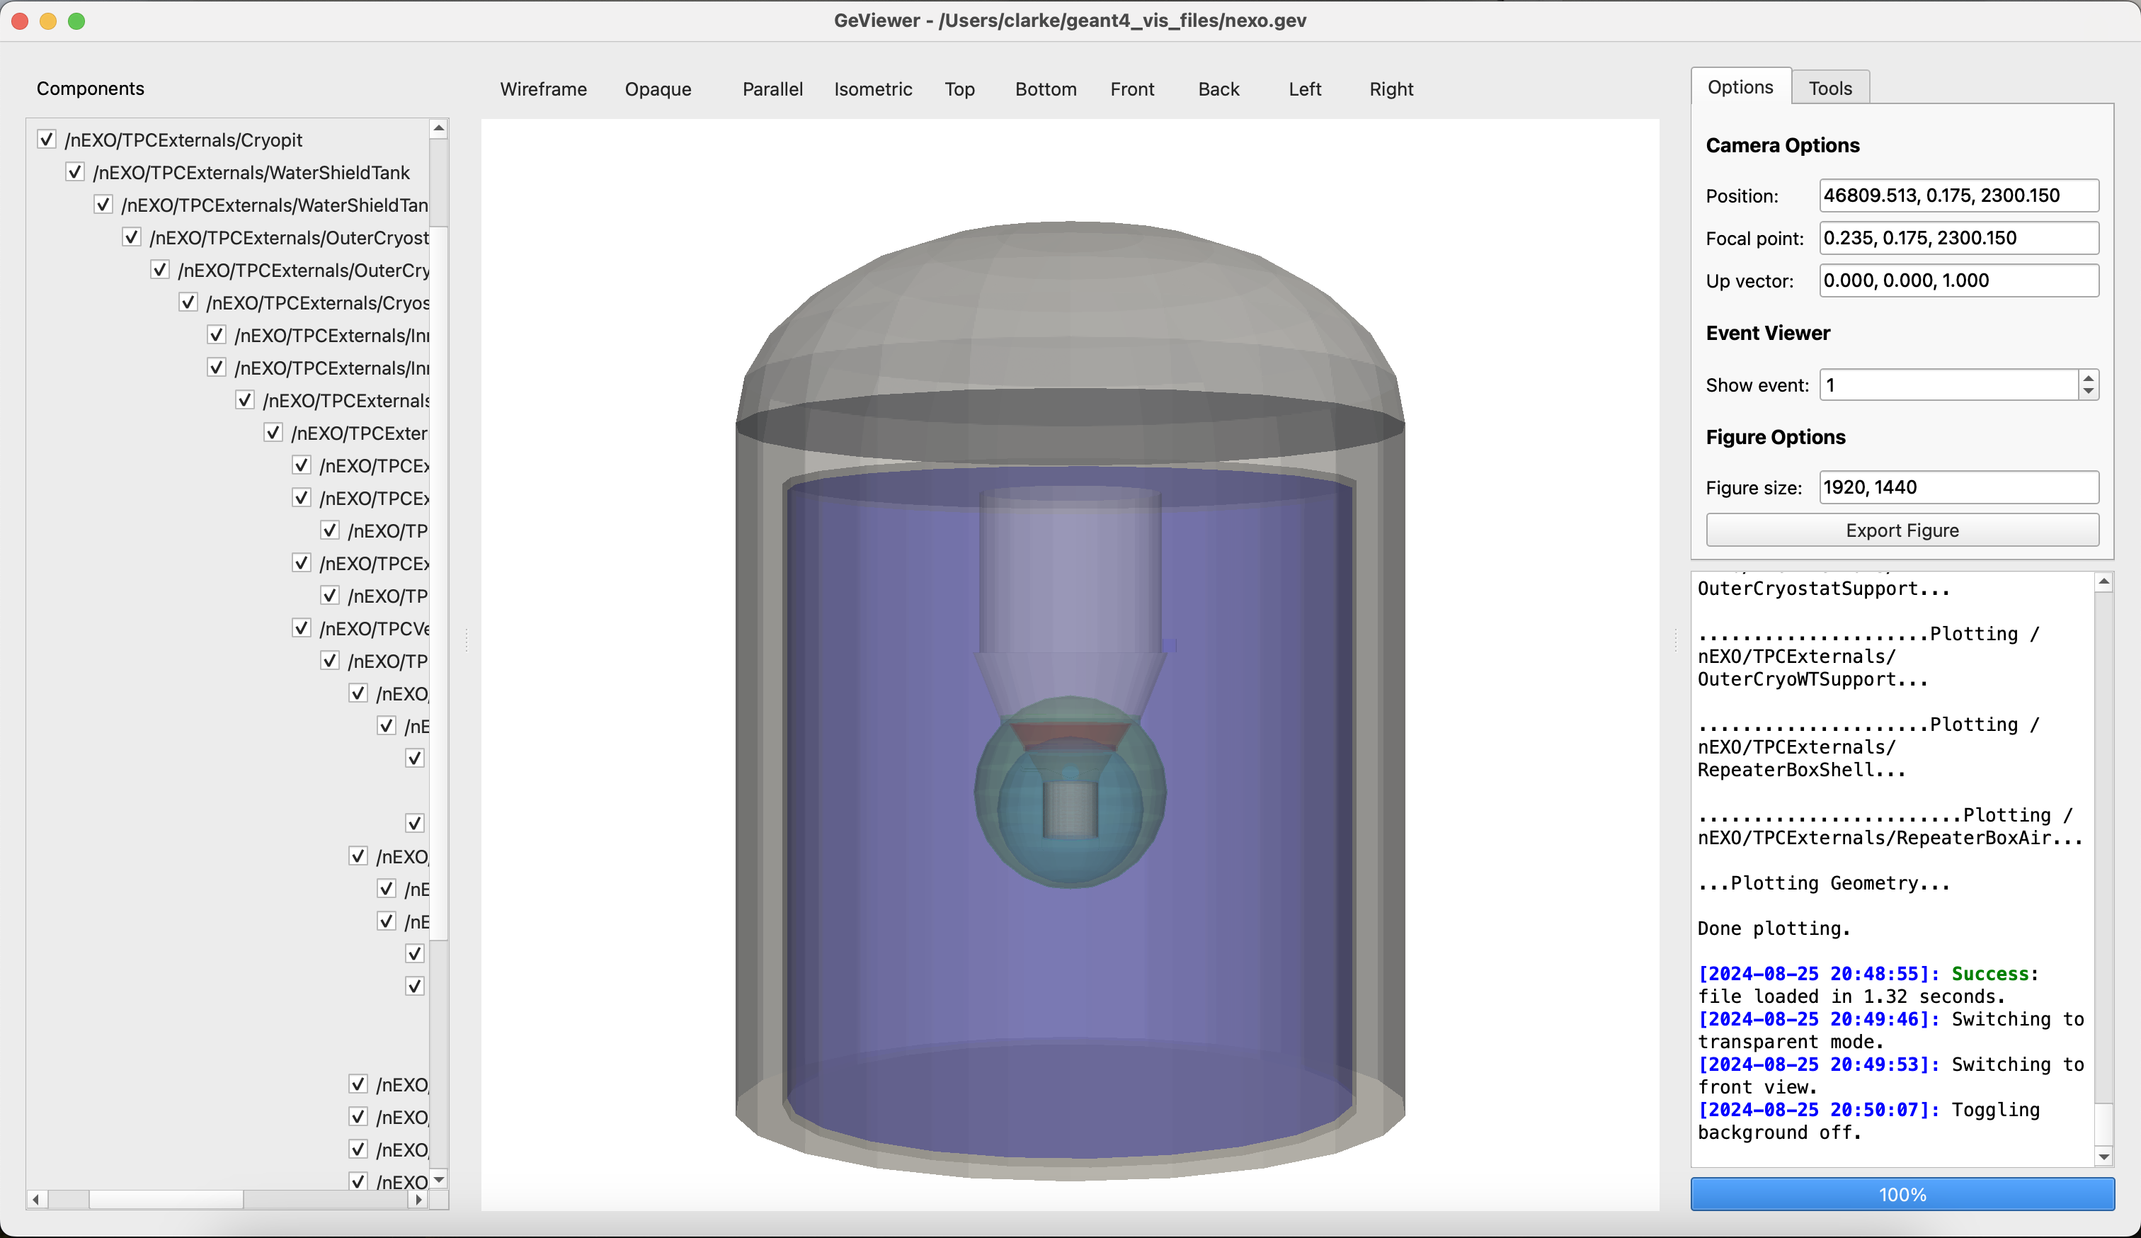2141x1238 pixels.
Task: Click the 100% progress bar
Action: tap(1902, 1194)
